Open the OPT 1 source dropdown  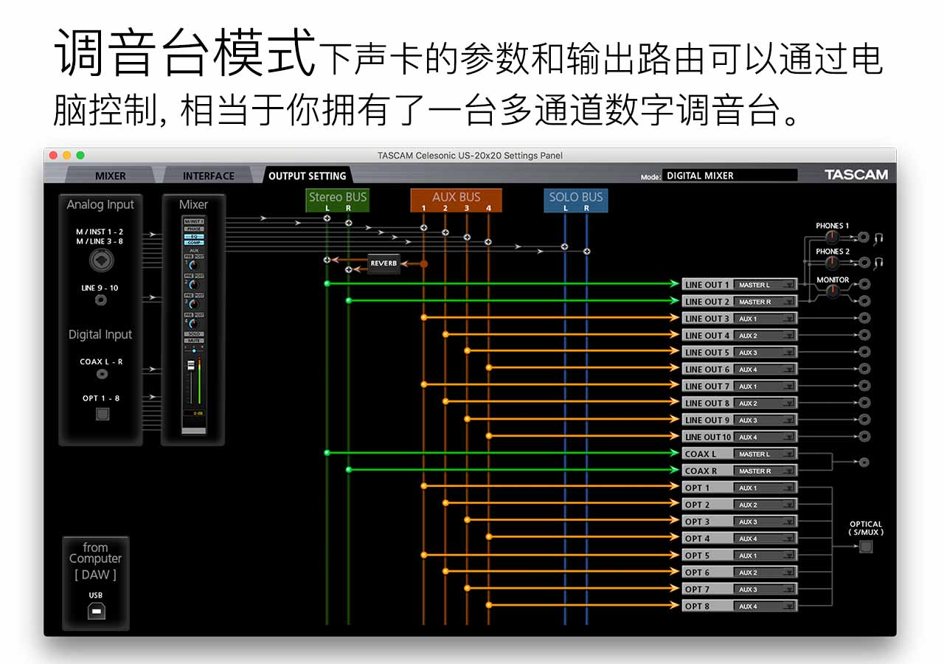pos(766,488)
